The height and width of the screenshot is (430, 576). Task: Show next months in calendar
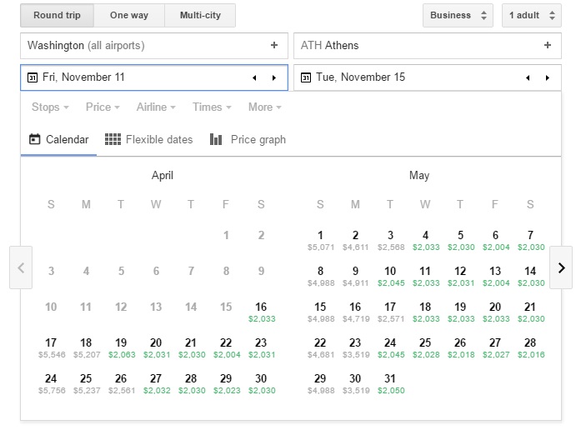(x=561, y=267)
